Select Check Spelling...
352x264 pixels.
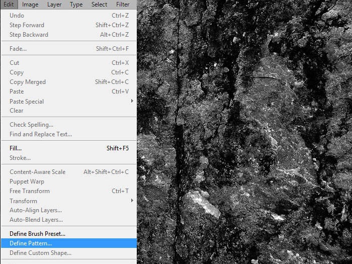point(69,125)
